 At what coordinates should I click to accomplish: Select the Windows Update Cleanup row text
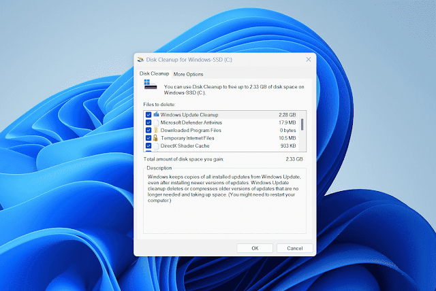point(189,115)
